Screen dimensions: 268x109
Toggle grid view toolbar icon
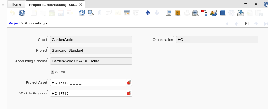(127, 13)
